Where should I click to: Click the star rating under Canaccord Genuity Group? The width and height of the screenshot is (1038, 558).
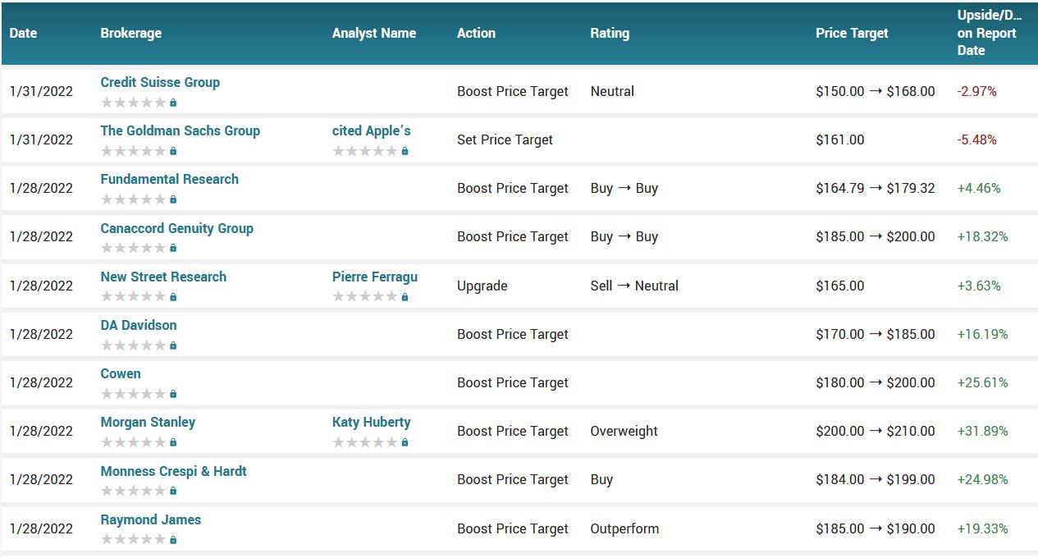click(133, 249)
